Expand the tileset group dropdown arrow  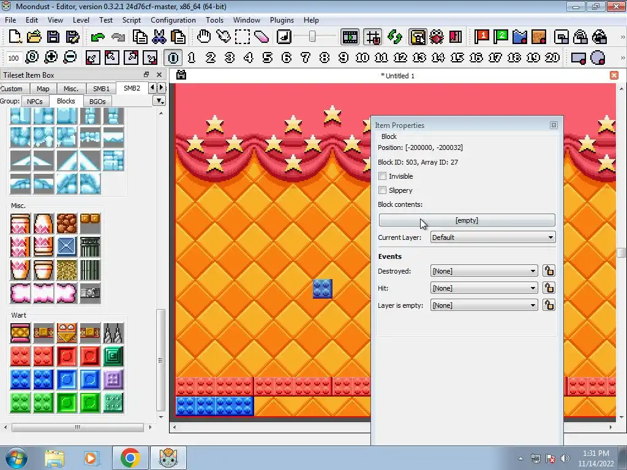coord(160,101)
